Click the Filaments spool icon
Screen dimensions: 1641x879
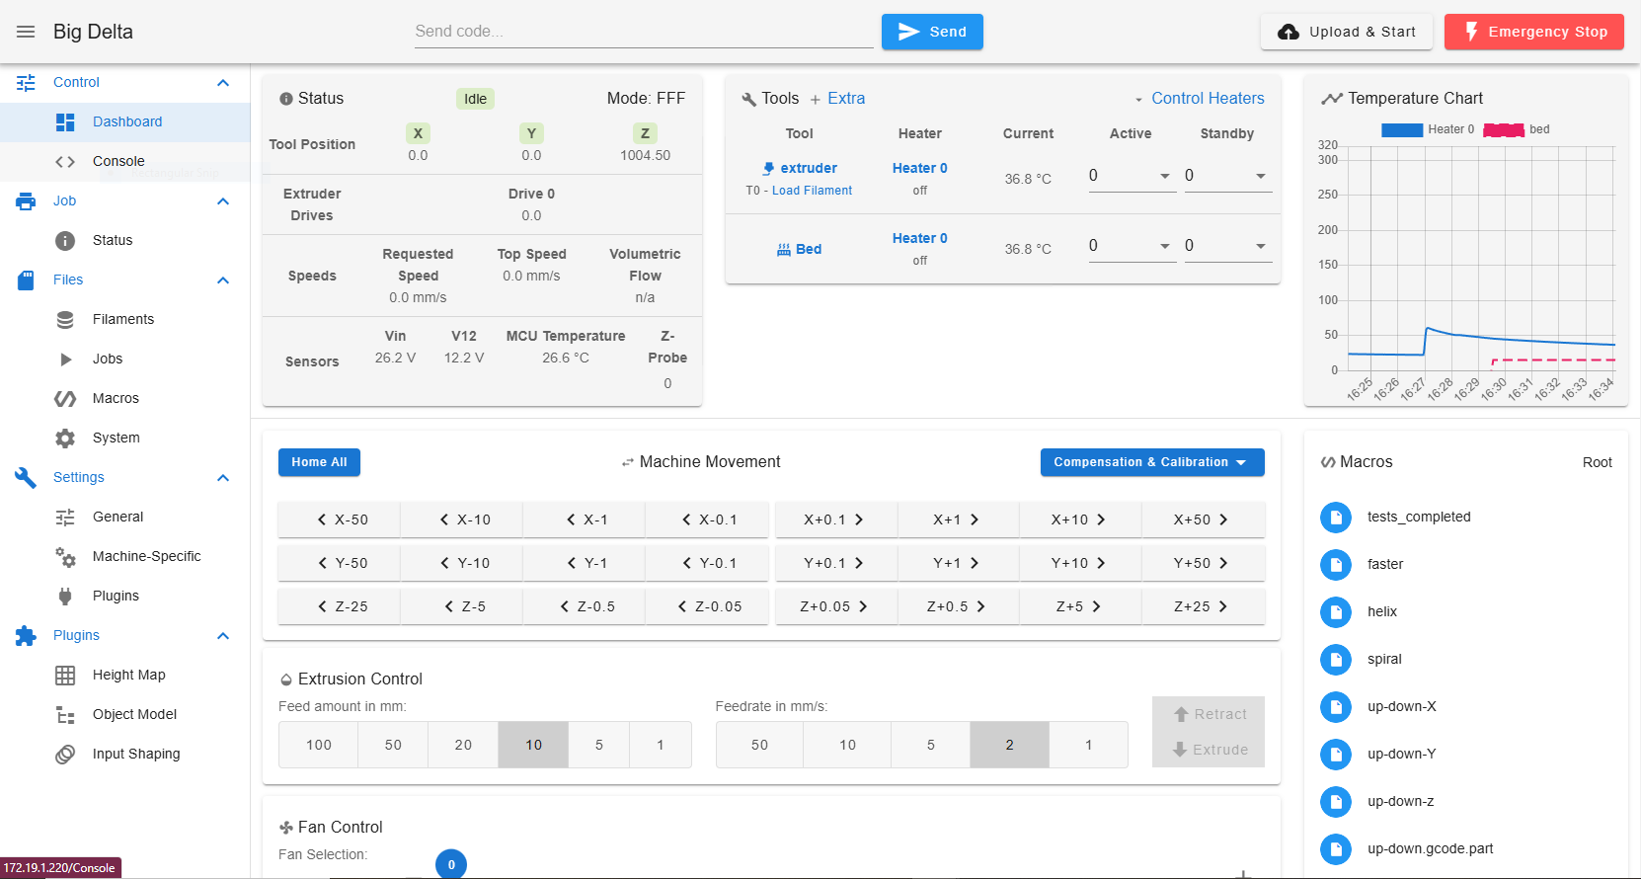pyautogui.click(x=65, y=320)
